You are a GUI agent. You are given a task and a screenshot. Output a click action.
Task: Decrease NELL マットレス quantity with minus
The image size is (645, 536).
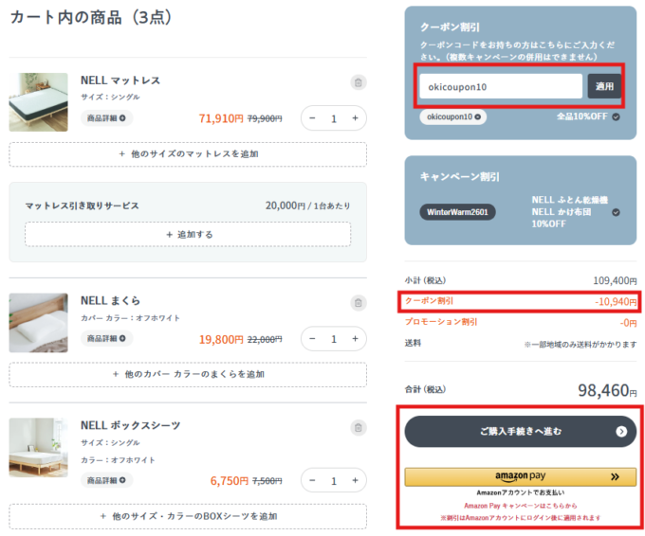(x=313, y=118)
